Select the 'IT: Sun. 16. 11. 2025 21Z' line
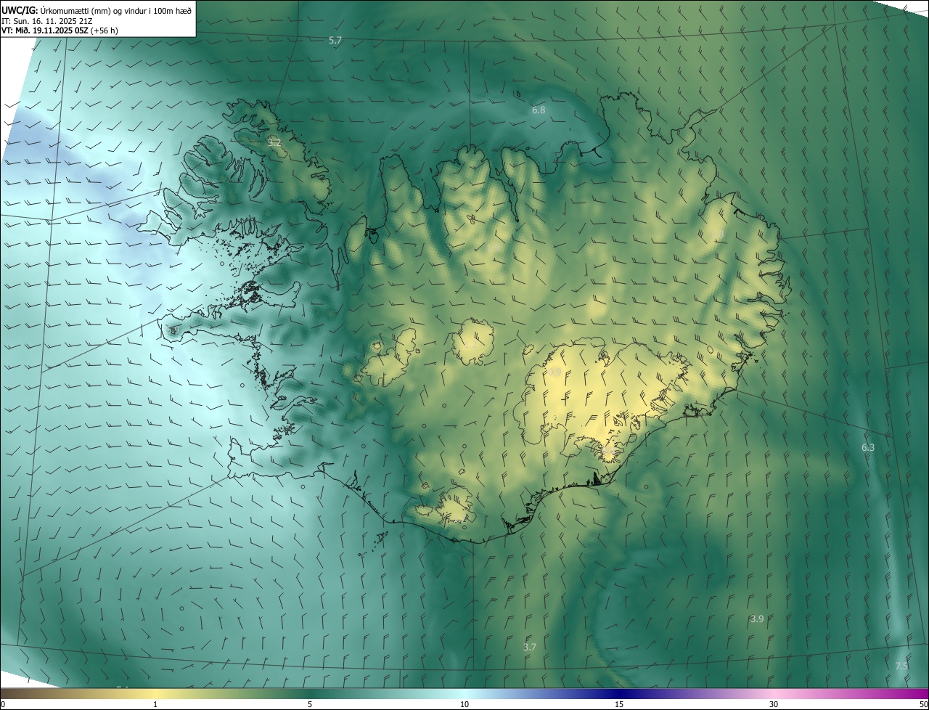929x710 pixels. pyautogui.click(x=46, y=21)
